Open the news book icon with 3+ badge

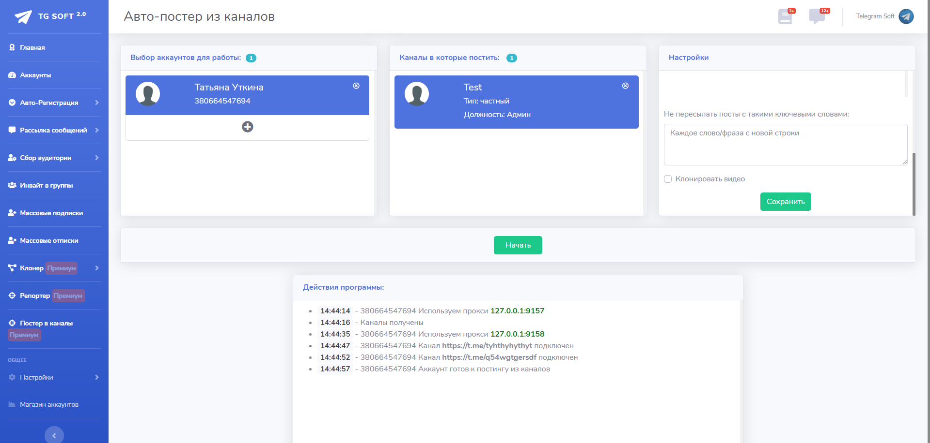coord(785,16)
